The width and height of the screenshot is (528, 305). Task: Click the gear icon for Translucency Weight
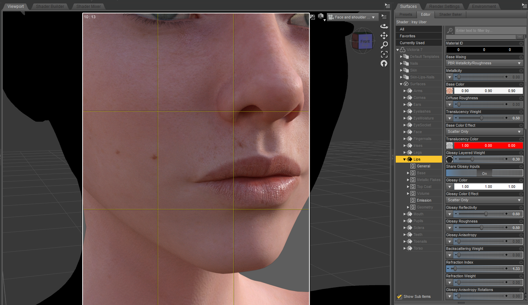tap(521, 112)
